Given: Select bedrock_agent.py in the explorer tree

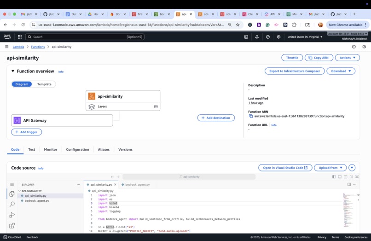Looking at the screenshot, I should point(50,201).
